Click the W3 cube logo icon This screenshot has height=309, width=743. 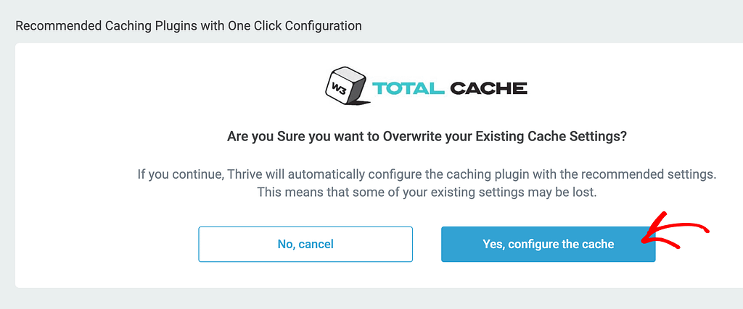[x=347, y=86]
